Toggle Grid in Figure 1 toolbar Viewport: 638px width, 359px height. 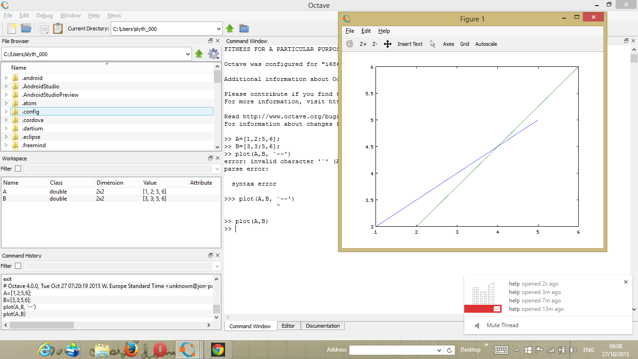click(465, 44)
